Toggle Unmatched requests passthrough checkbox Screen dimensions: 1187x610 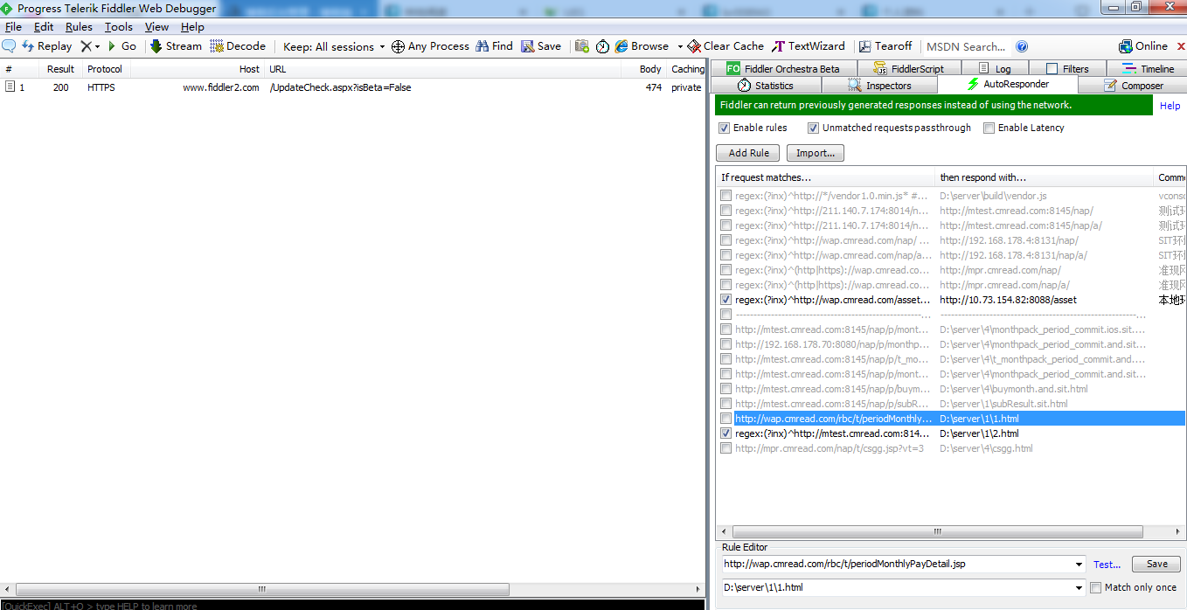[814, 128]
